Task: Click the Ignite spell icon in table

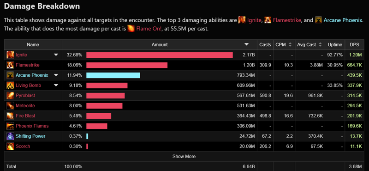Action: 10,55
